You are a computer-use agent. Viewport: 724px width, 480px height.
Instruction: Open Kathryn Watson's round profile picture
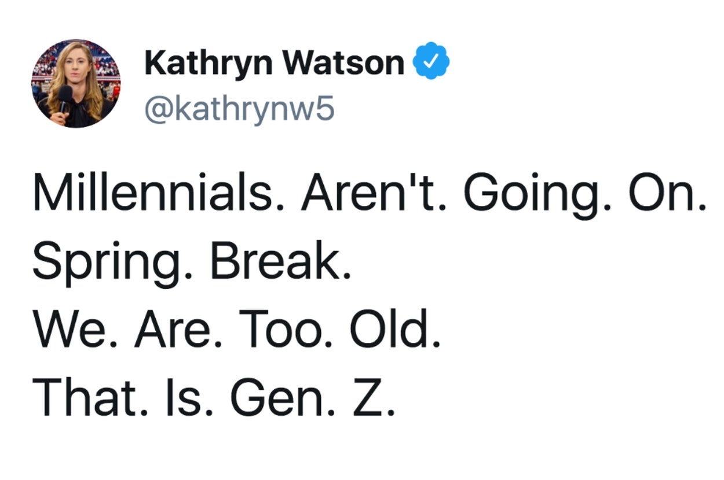tap(76, 83)
